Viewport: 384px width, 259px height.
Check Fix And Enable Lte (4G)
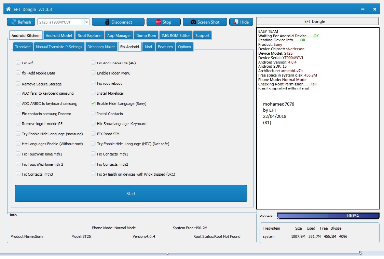point(93,63)
